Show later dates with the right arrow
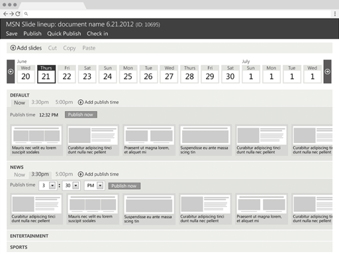The height and width of the screenshot is (254, 339). click(x=327, y=71)
